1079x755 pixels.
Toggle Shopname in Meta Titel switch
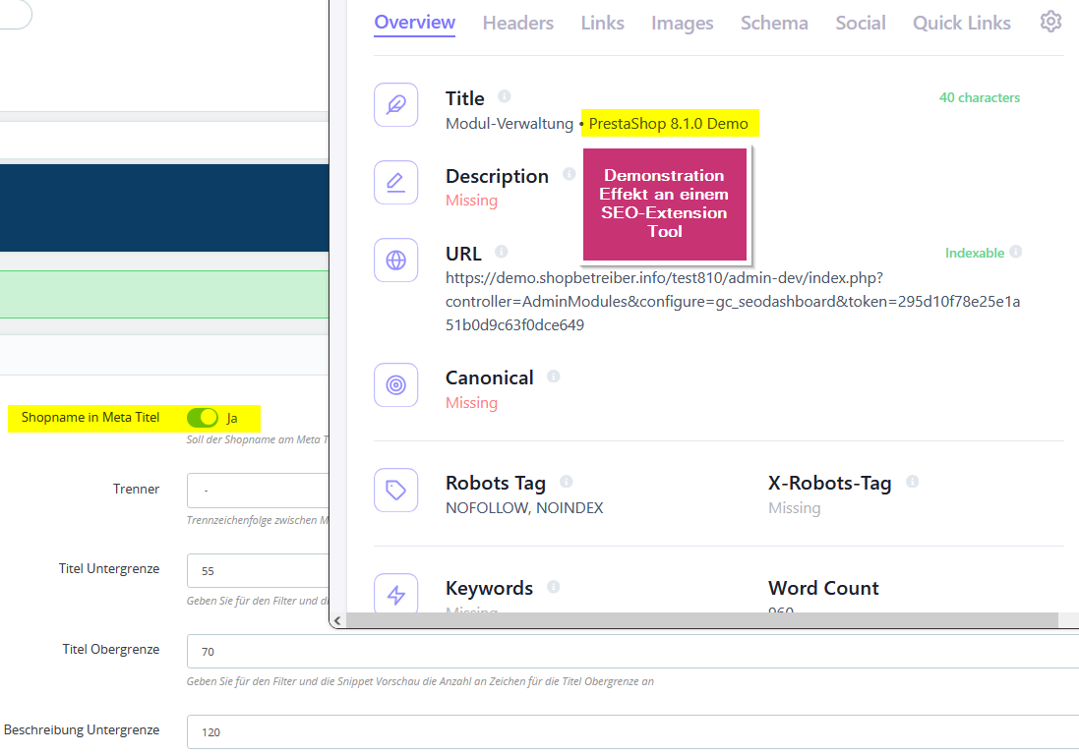[x=203, y=418]
